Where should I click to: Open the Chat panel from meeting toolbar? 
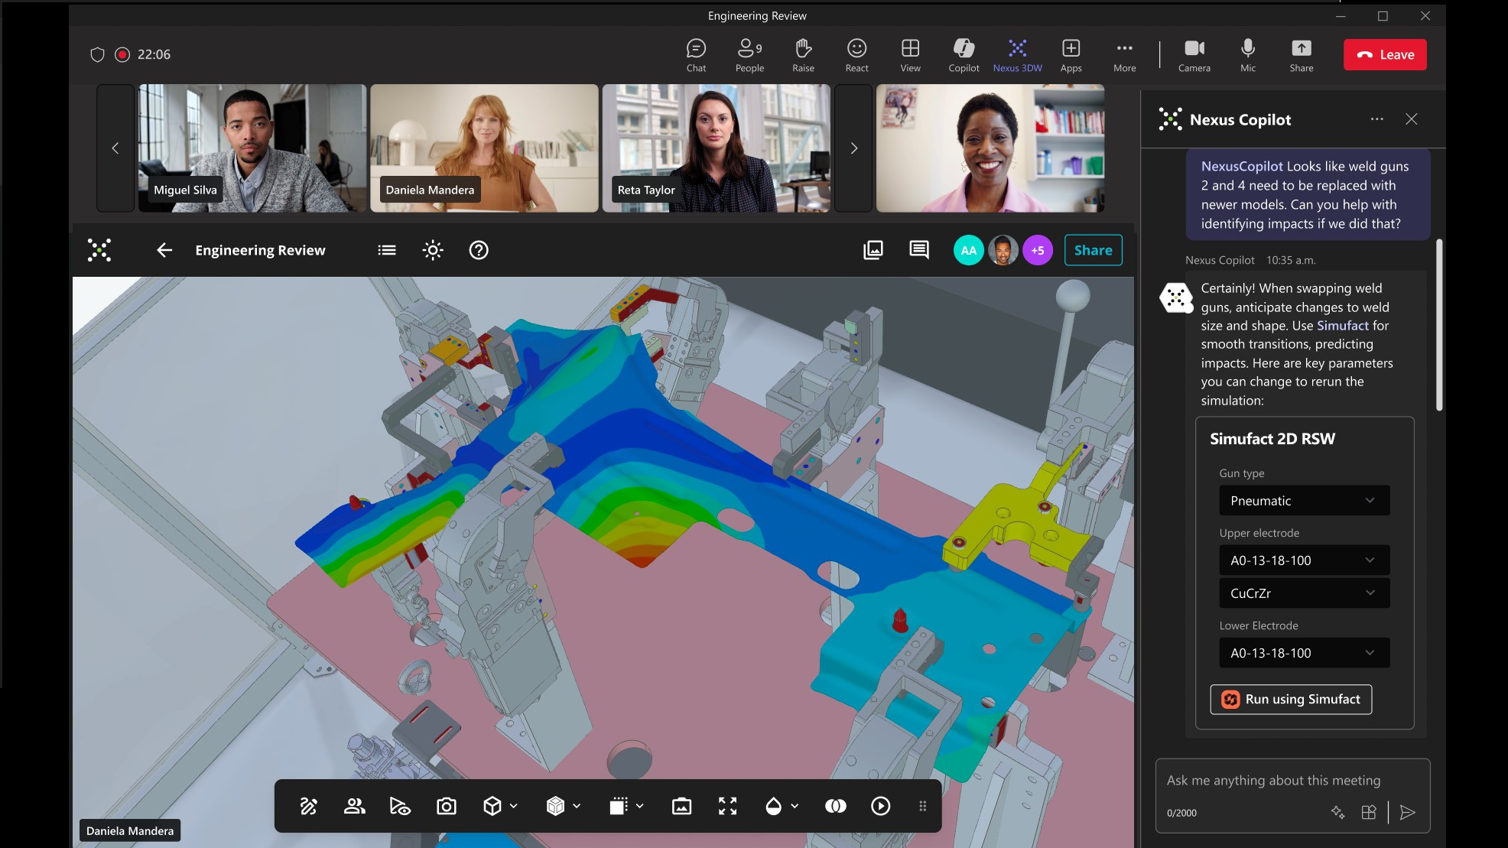(x=696, y=55)
